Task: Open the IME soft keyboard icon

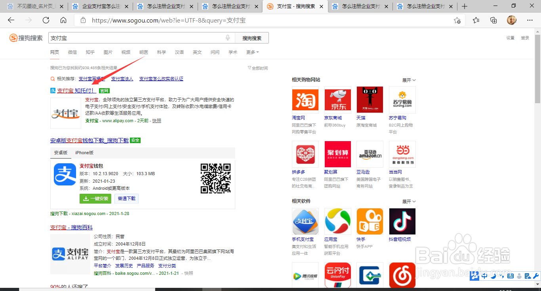Action: [510, 276]
